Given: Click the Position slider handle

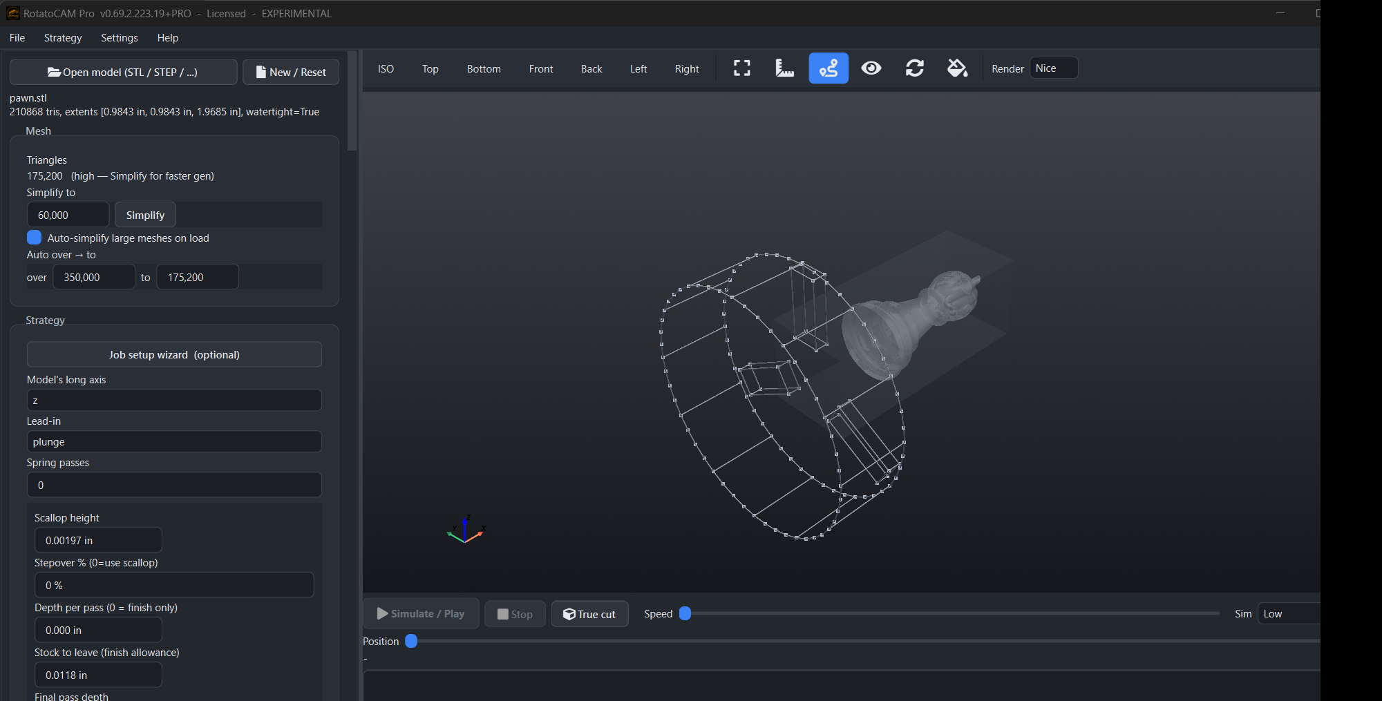Looking at the screenshot, I should [x=411, y=641].
